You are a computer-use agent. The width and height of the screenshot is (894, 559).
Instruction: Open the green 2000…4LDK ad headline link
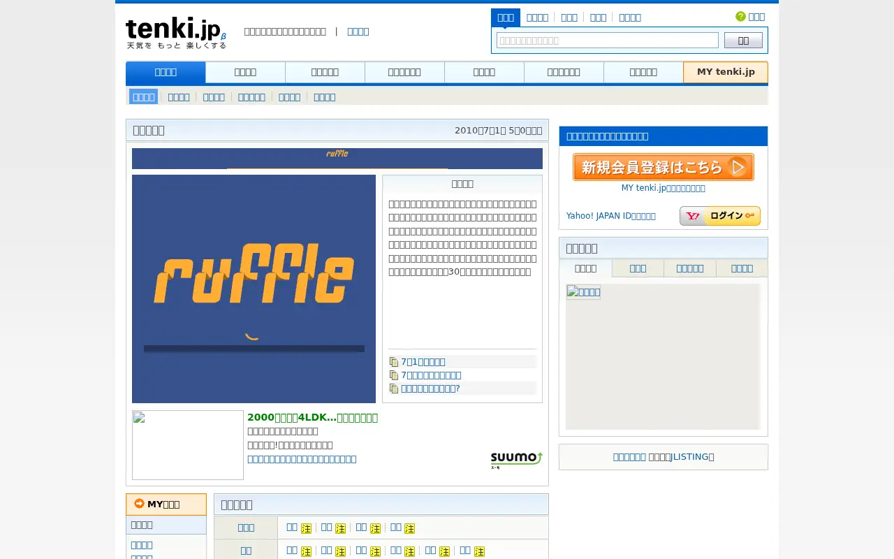(312, 417)
